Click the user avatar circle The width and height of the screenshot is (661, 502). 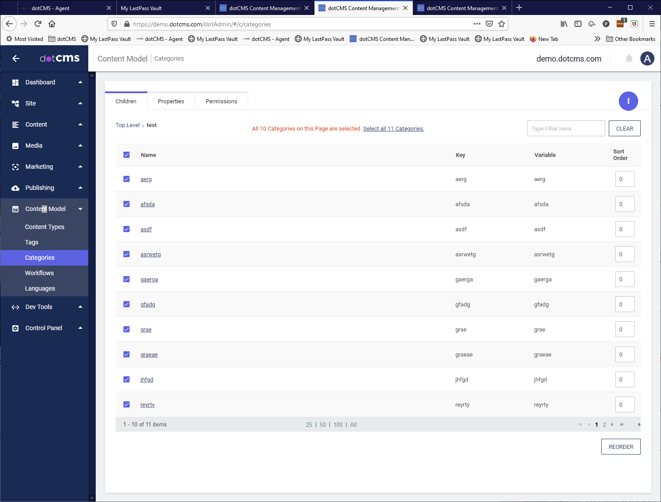coord(647,58)
